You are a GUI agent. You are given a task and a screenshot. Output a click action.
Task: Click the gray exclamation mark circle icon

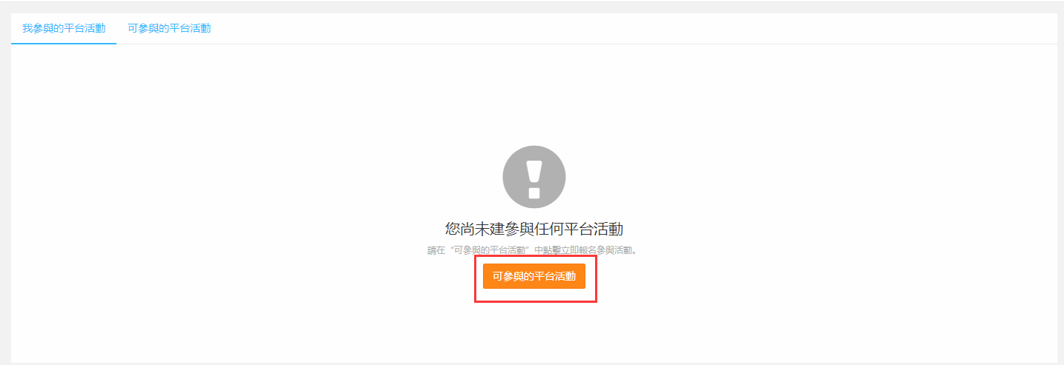point(534,177)
